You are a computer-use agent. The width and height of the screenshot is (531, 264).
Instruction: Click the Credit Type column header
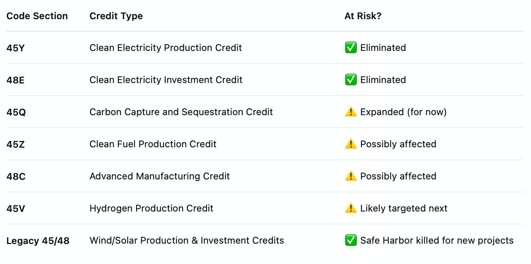pyautogui.click(x=116, y=16)
